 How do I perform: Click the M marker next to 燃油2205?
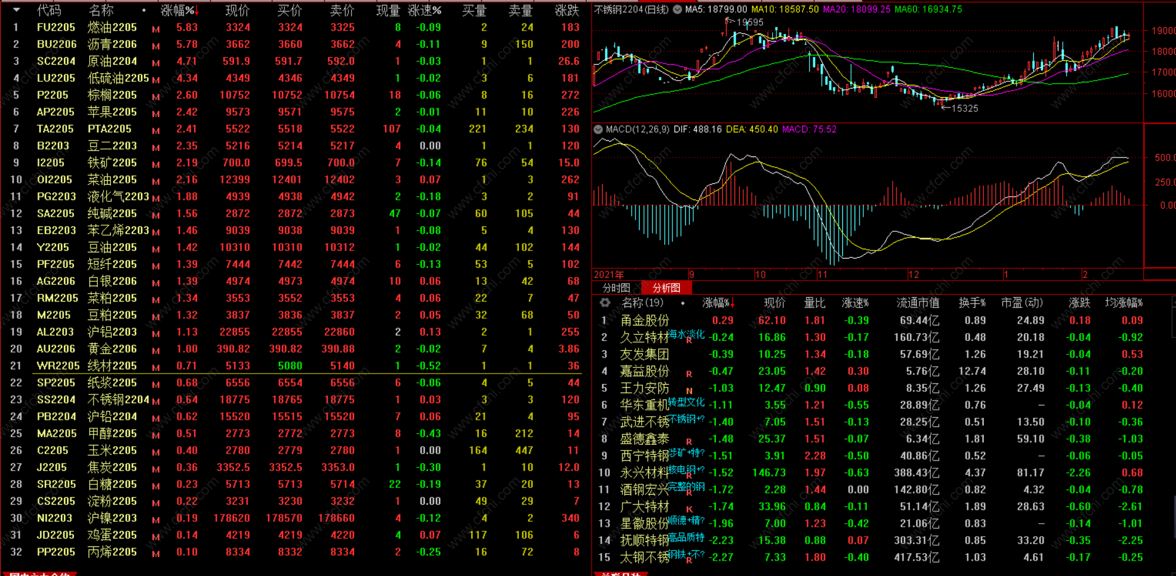156,29
